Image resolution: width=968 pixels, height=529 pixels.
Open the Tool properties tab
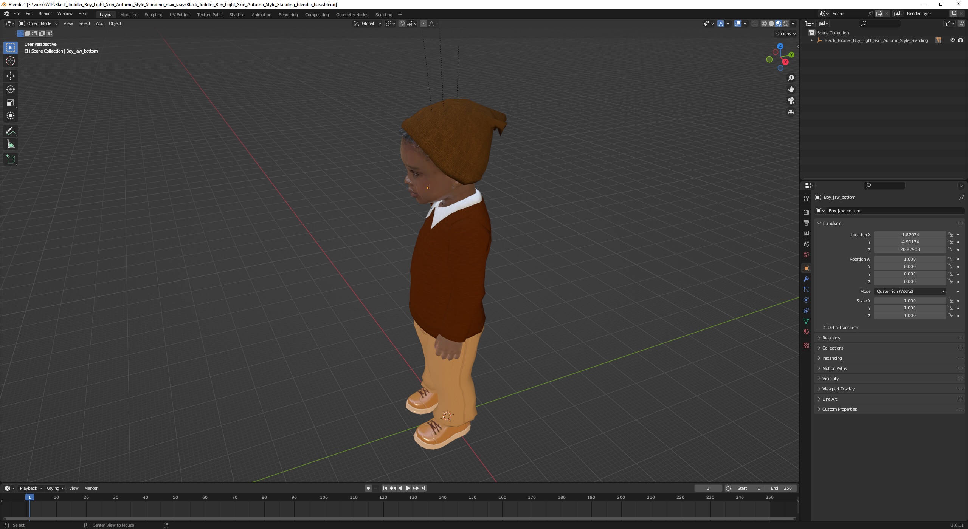click(x=806, y=199)
